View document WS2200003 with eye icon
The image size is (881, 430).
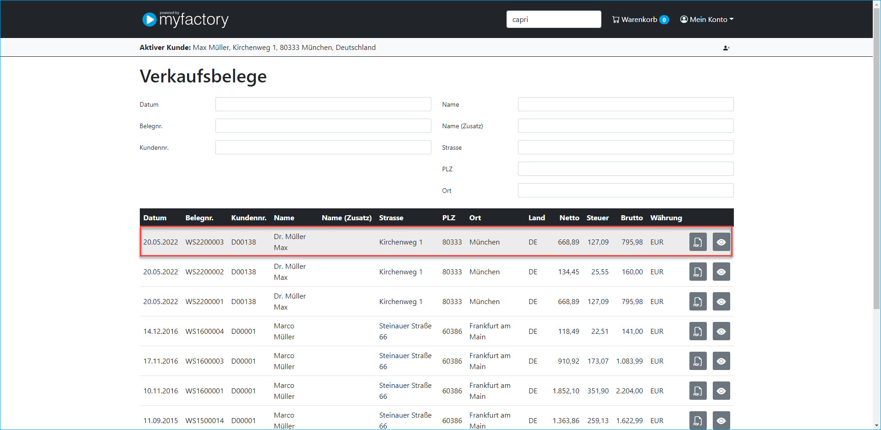pyautogui.click(x=721, y=242)
